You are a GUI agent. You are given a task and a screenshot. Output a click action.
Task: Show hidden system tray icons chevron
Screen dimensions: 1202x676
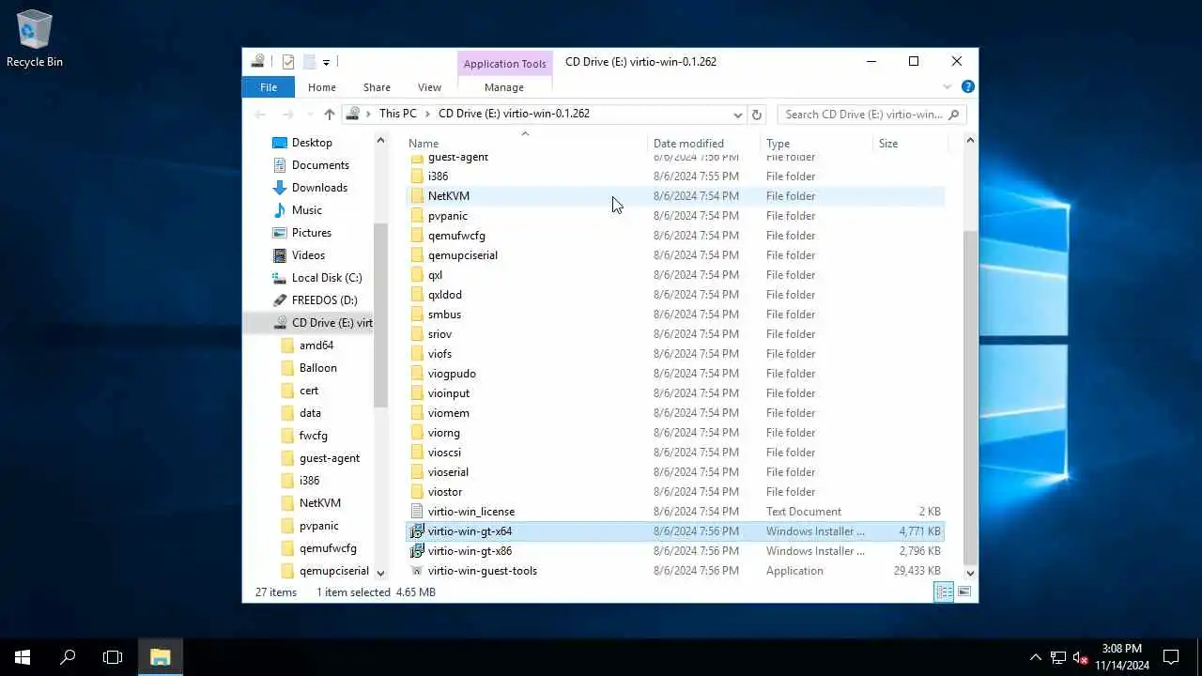[x=1035, y=657]
